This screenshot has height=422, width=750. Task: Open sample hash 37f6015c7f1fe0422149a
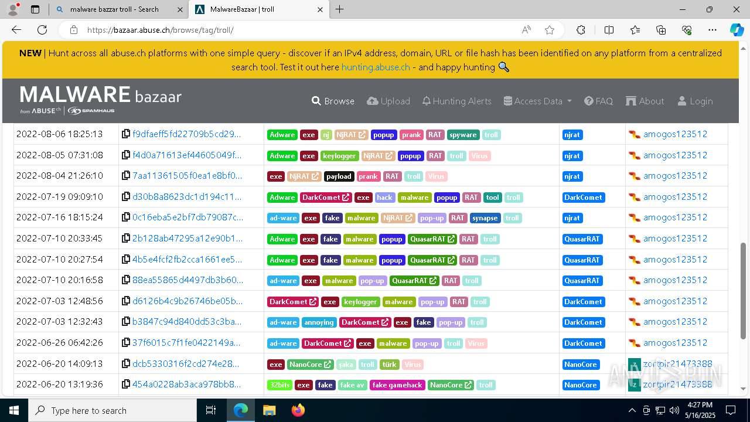pos(186,343)
